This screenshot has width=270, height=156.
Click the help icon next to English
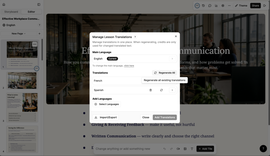click(40, 25)
